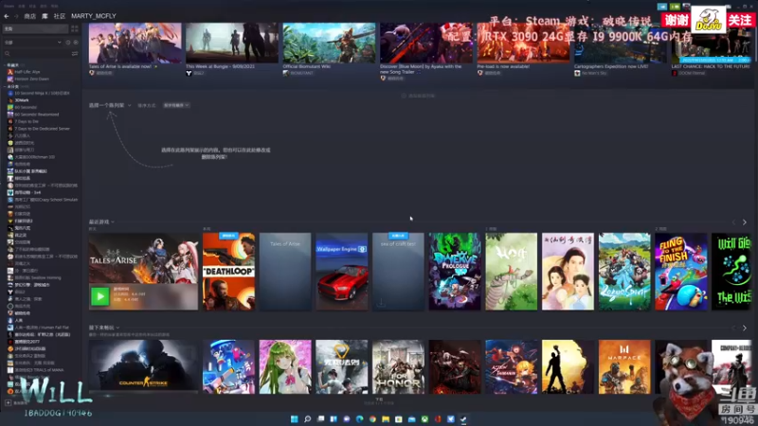Screen dimensions: 758x426
Task: Show next recent games with right arrow
Action: point(745,222)
